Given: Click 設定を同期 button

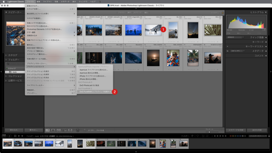Looking at the screenshot, I should coord(257,130).
